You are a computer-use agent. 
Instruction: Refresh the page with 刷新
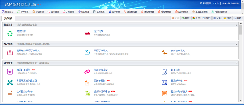pyautogui.click(x=186, y=18)
